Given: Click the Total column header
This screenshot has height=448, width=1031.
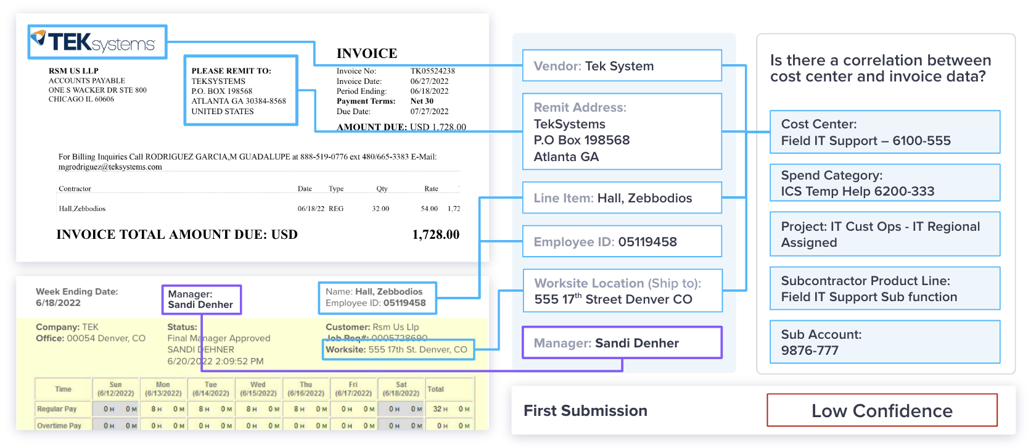Looking at the screenshot, I should pyautogui.click(x=435, y=389).
